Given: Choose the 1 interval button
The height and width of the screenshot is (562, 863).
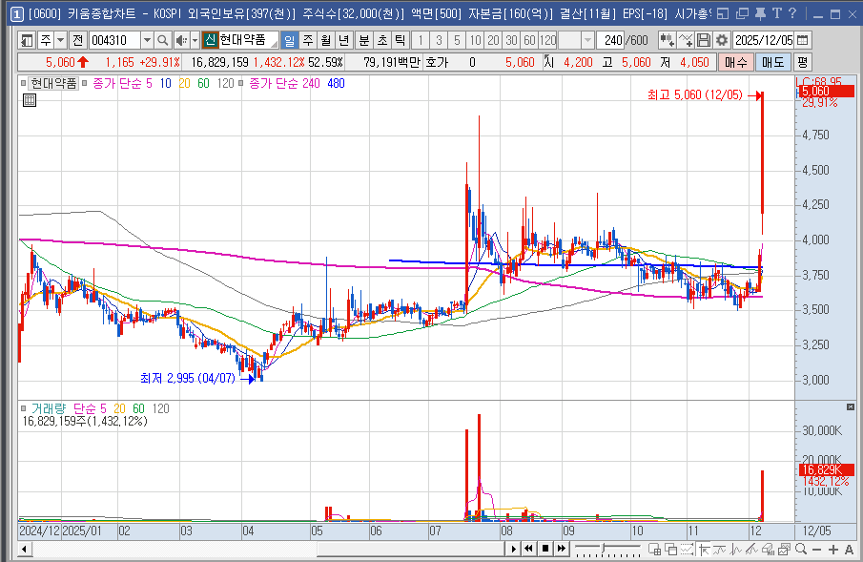Looking at the screenshot, I should [x=421, y=40].
